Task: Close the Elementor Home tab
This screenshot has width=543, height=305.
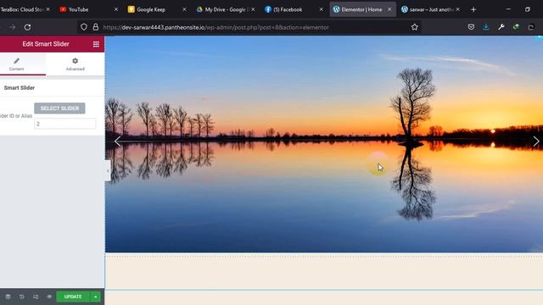Action: (389, 9)
